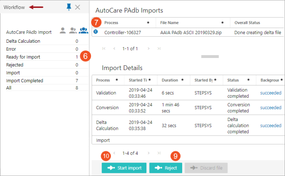Screen dimensions: 285x176
Task: Open Started Time column menu dot
Action: point(150,79)
